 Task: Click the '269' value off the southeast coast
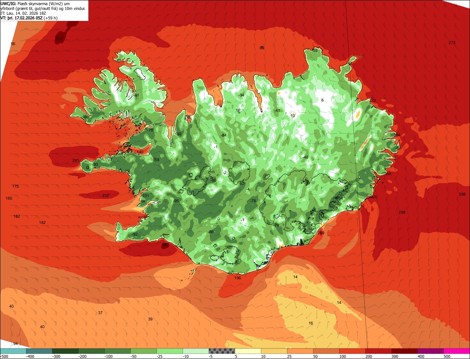click(x=321, y=233)
